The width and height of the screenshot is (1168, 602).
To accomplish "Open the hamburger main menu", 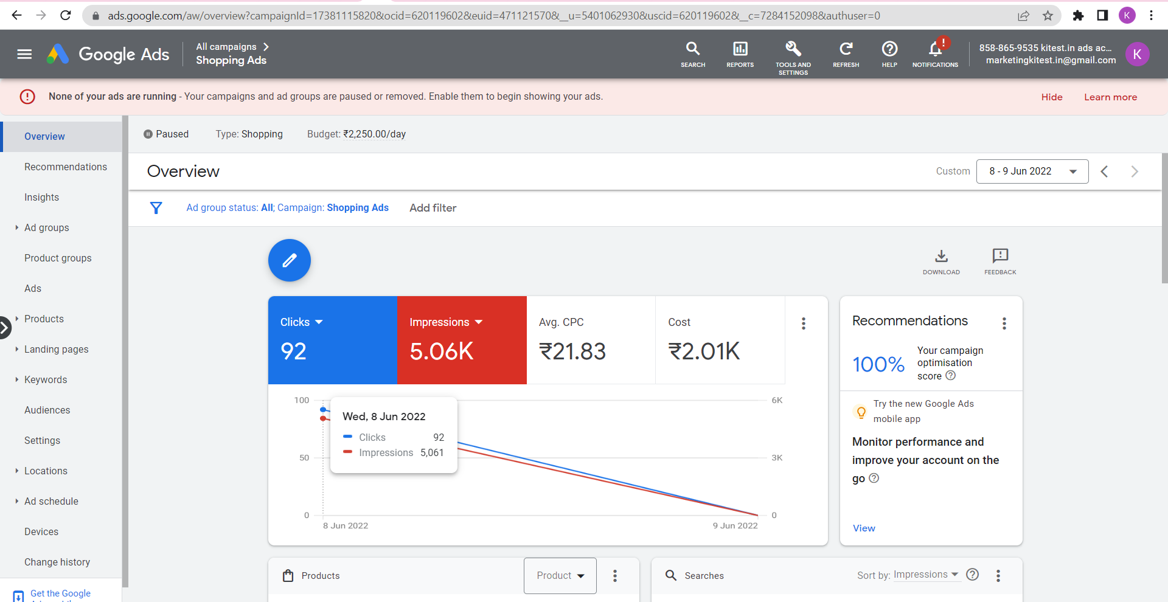I will (x=24, y=54).
